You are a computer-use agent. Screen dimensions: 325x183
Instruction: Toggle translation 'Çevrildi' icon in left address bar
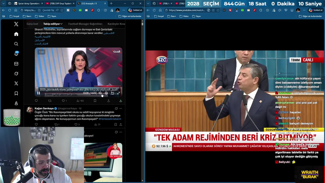point(48,10)
